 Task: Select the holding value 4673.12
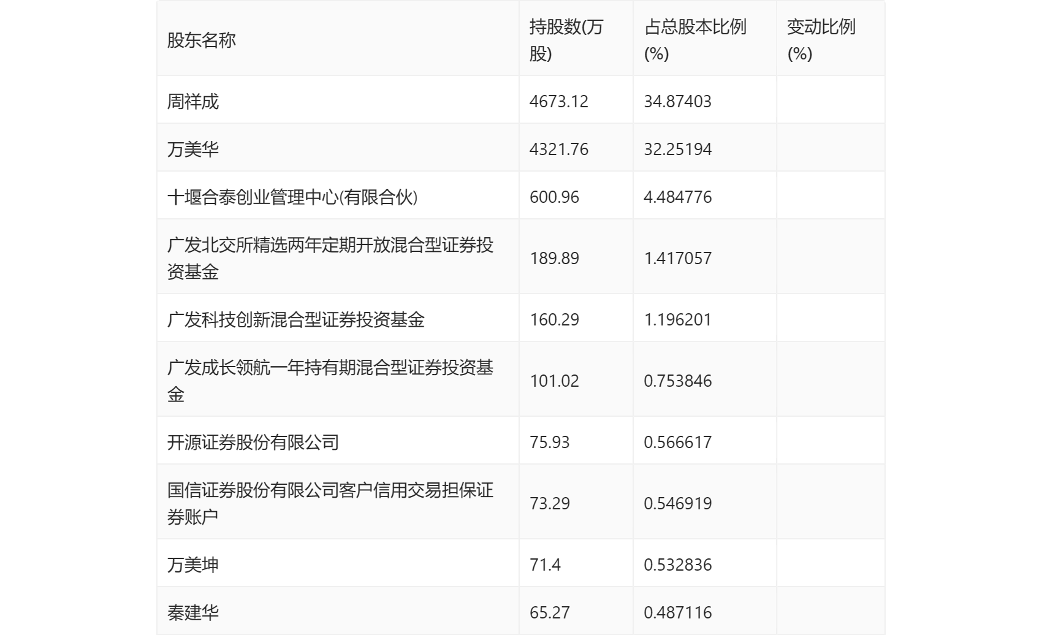pyautogui.click(x=559, y=101)
